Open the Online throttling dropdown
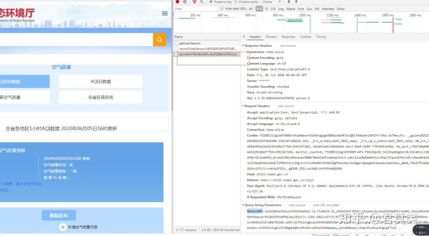429x236 pixels. 272,2
